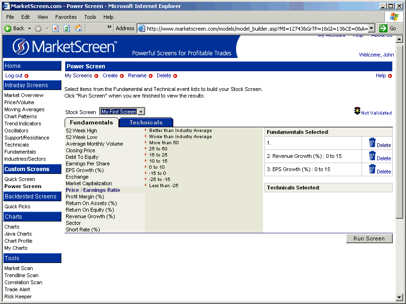Delete the EPS Growth criterion using its trash icon
The image size is (406, 304).
pos(372,169)
